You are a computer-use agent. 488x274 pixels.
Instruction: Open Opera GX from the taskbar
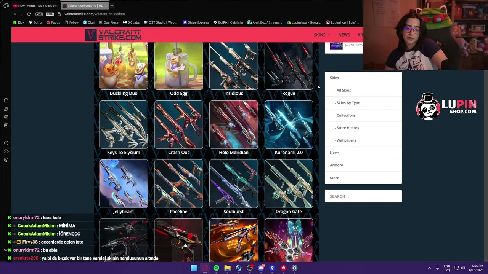[x=205, y=268]
